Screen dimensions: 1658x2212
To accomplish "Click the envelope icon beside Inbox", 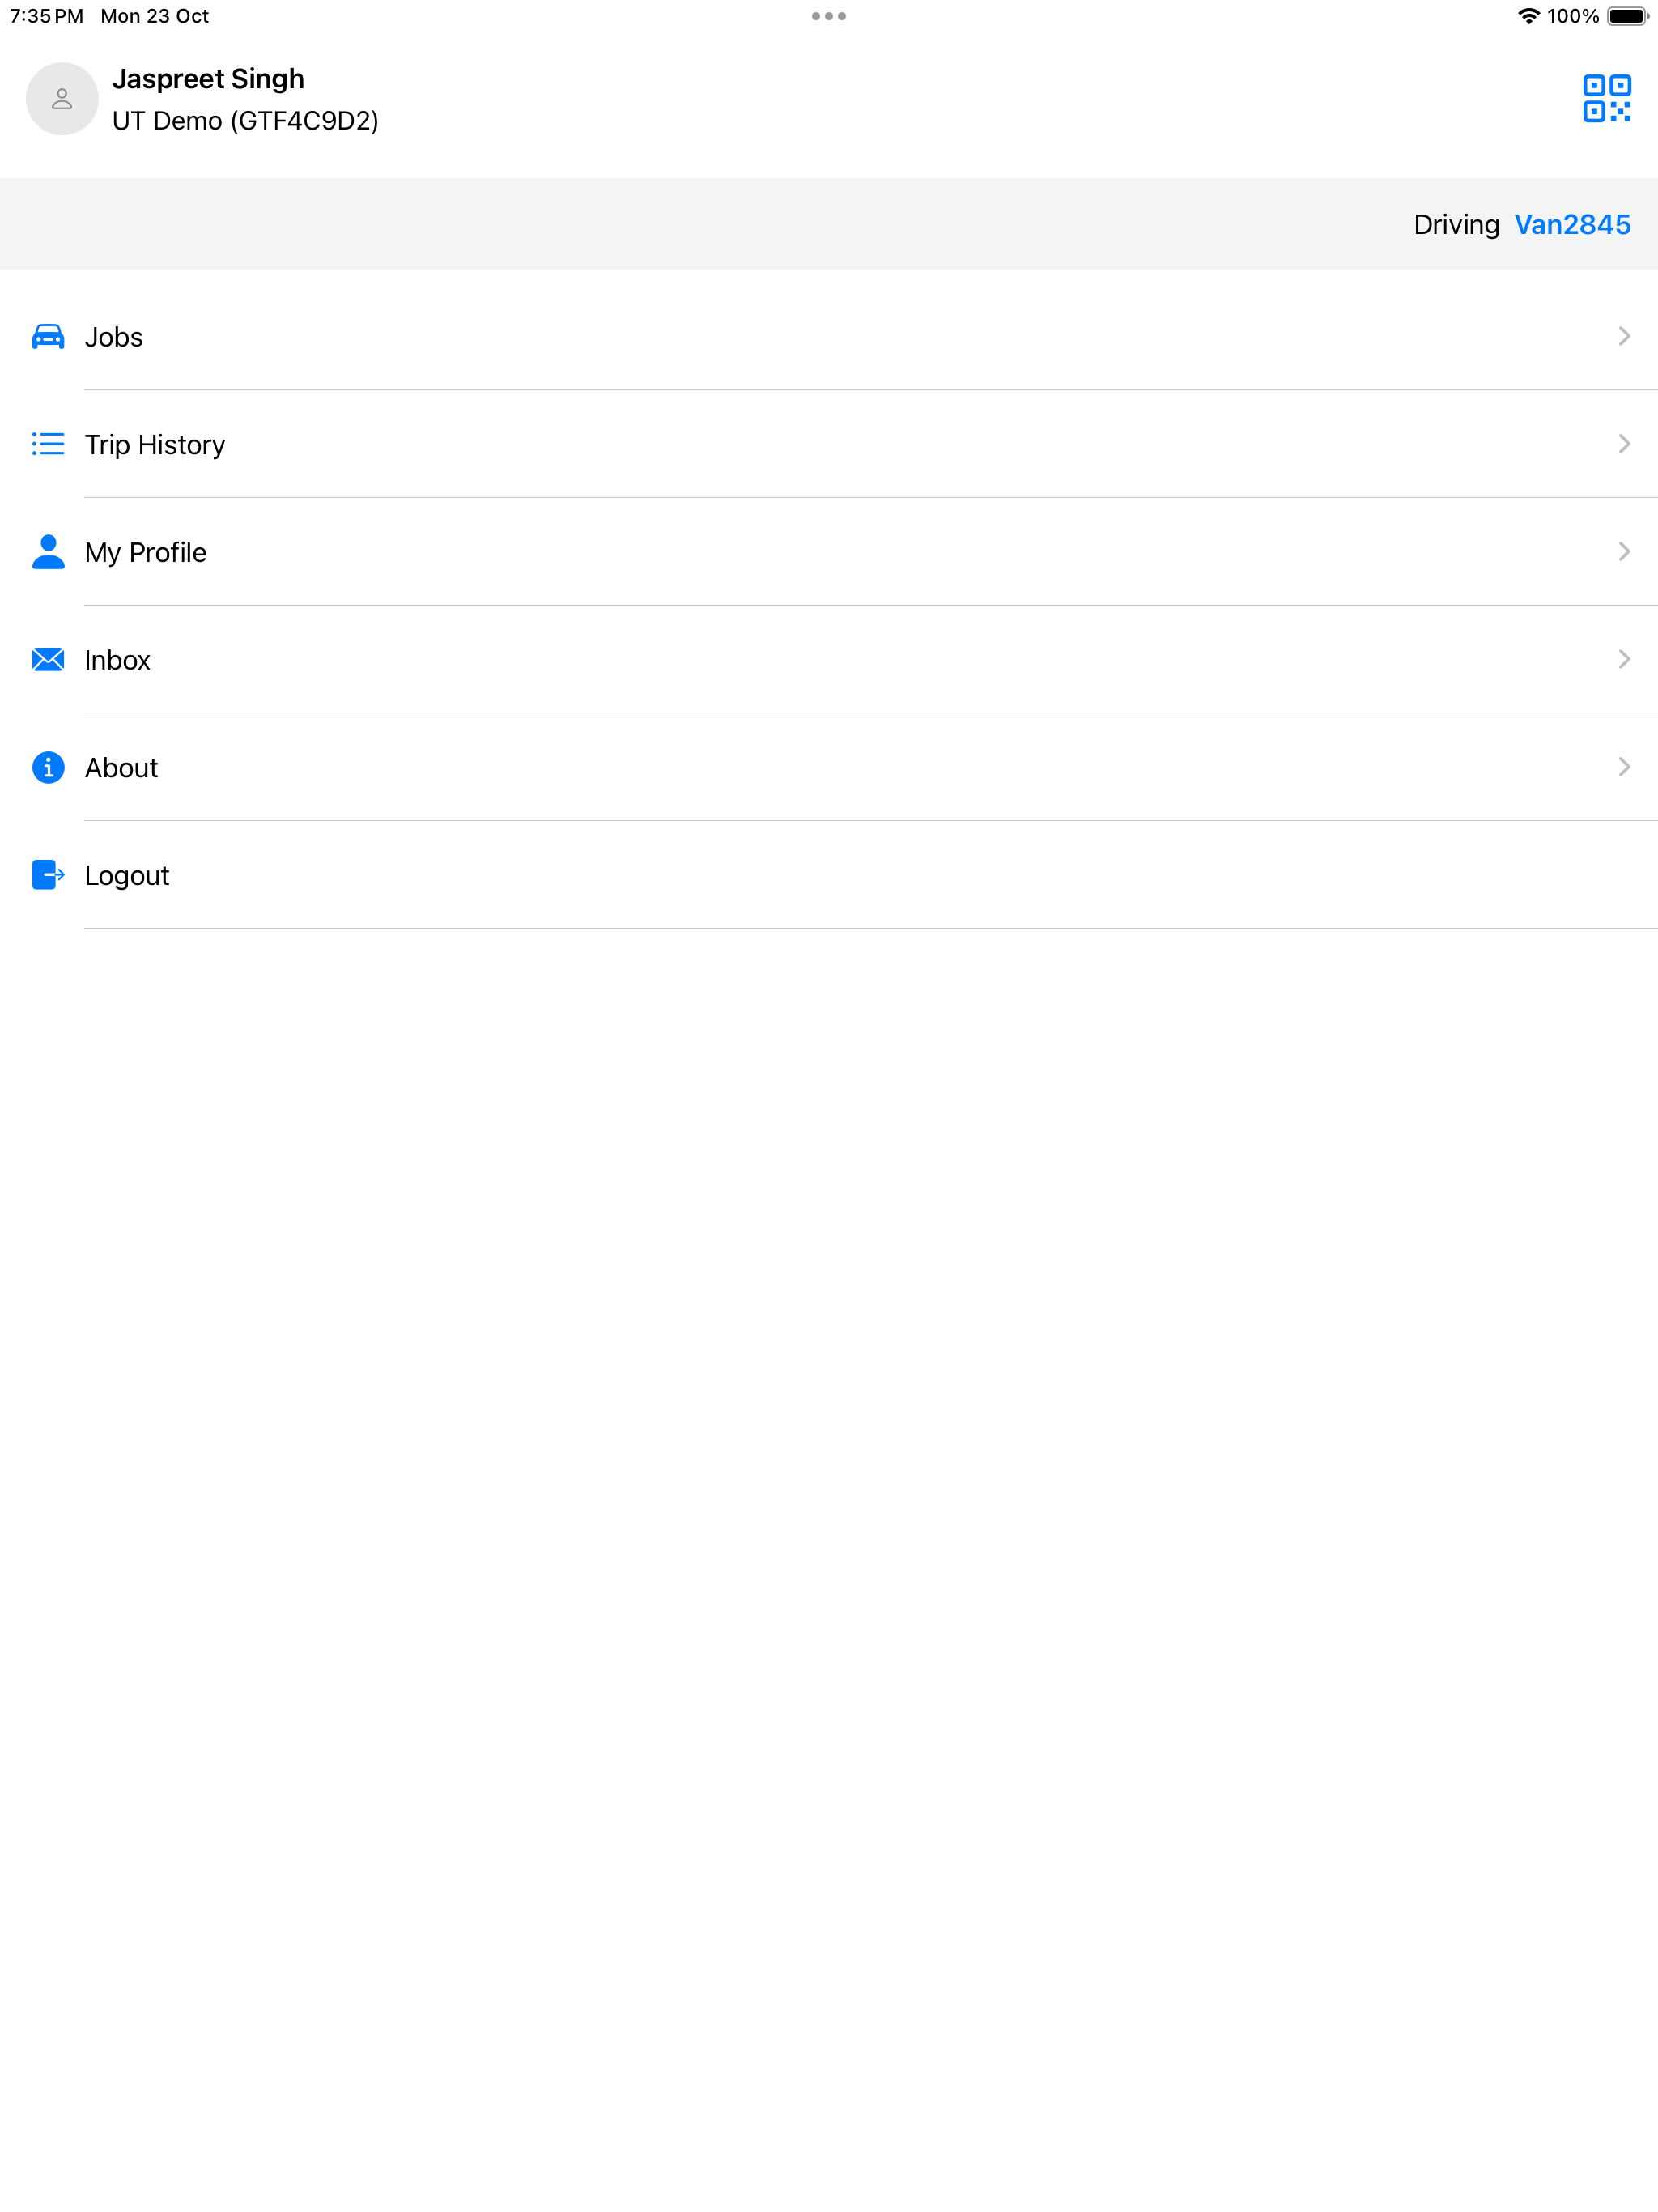I will (x=48, y=659).
